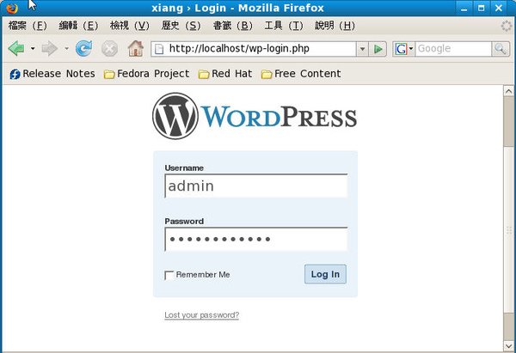The width and height of the screenshot is (516, 353).
Task: Open the 工具 (T) menu
Action: [x=284, y=26]
